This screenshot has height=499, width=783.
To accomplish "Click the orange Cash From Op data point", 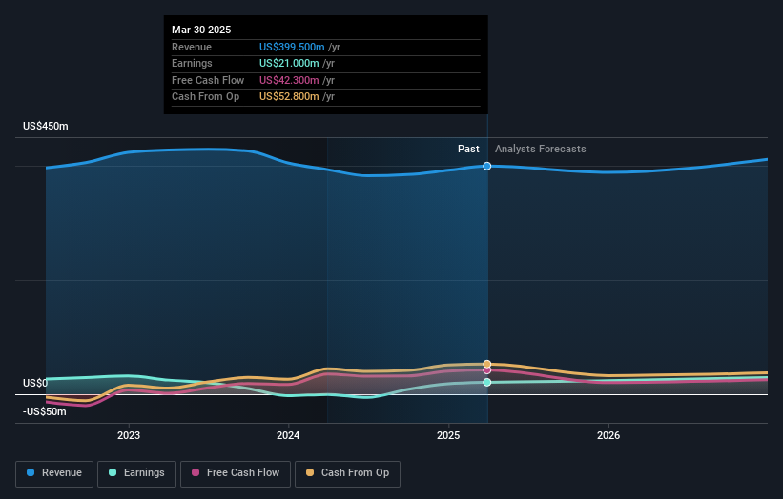I will [487, 364].
